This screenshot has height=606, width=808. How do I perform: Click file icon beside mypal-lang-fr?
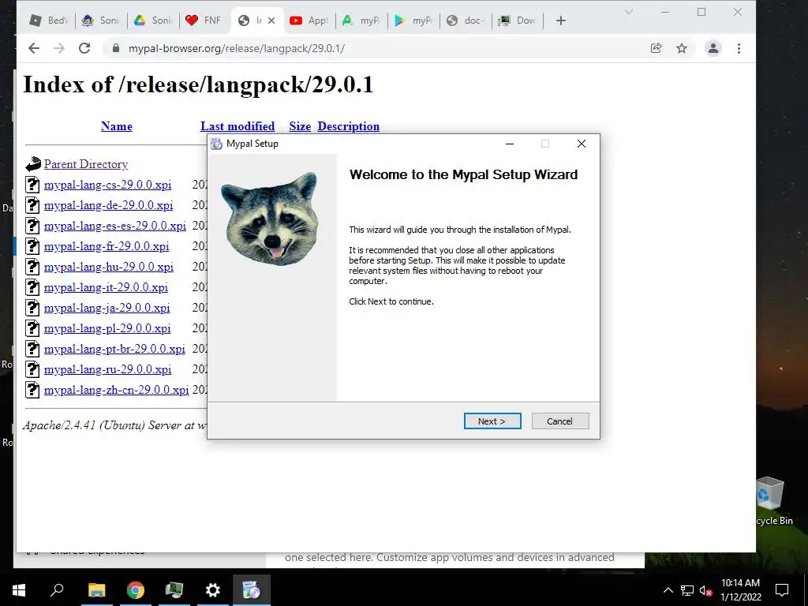pyautogui.click(x=32, y=246)
